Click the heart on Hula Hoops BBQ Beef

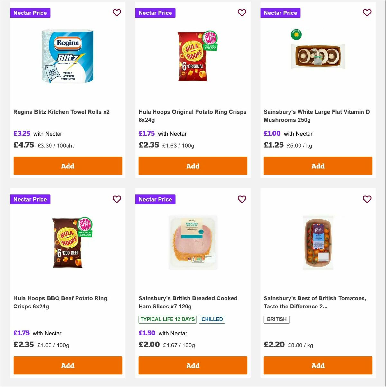coord(117,199)
